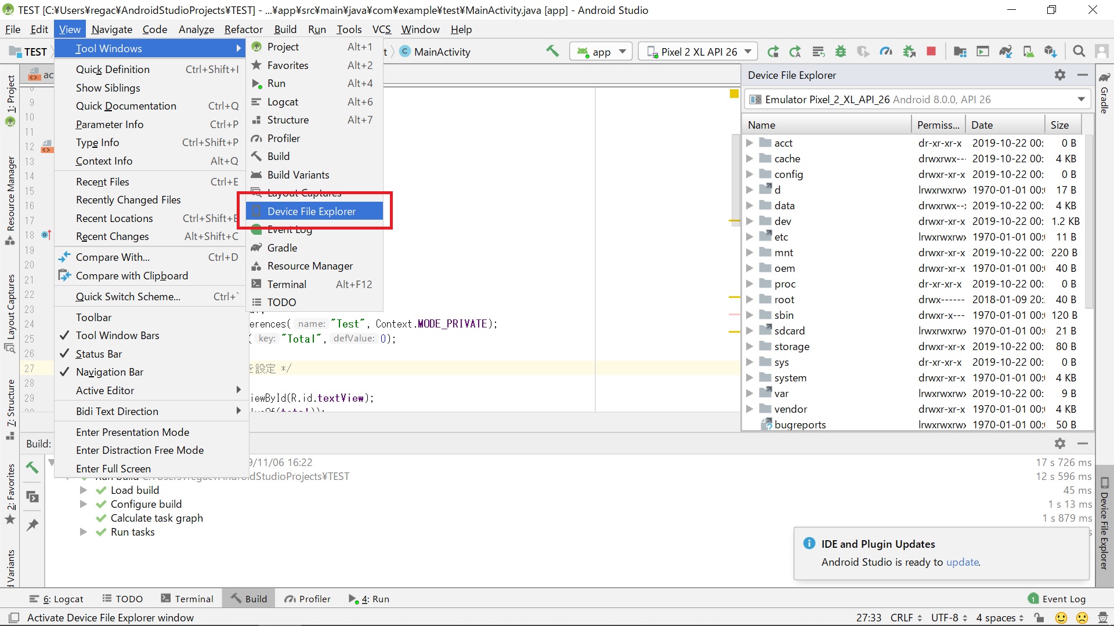Viewport: 1114px width, 626px height.
Task: Click CRLF line separator selector
Action: click(906, 618)
